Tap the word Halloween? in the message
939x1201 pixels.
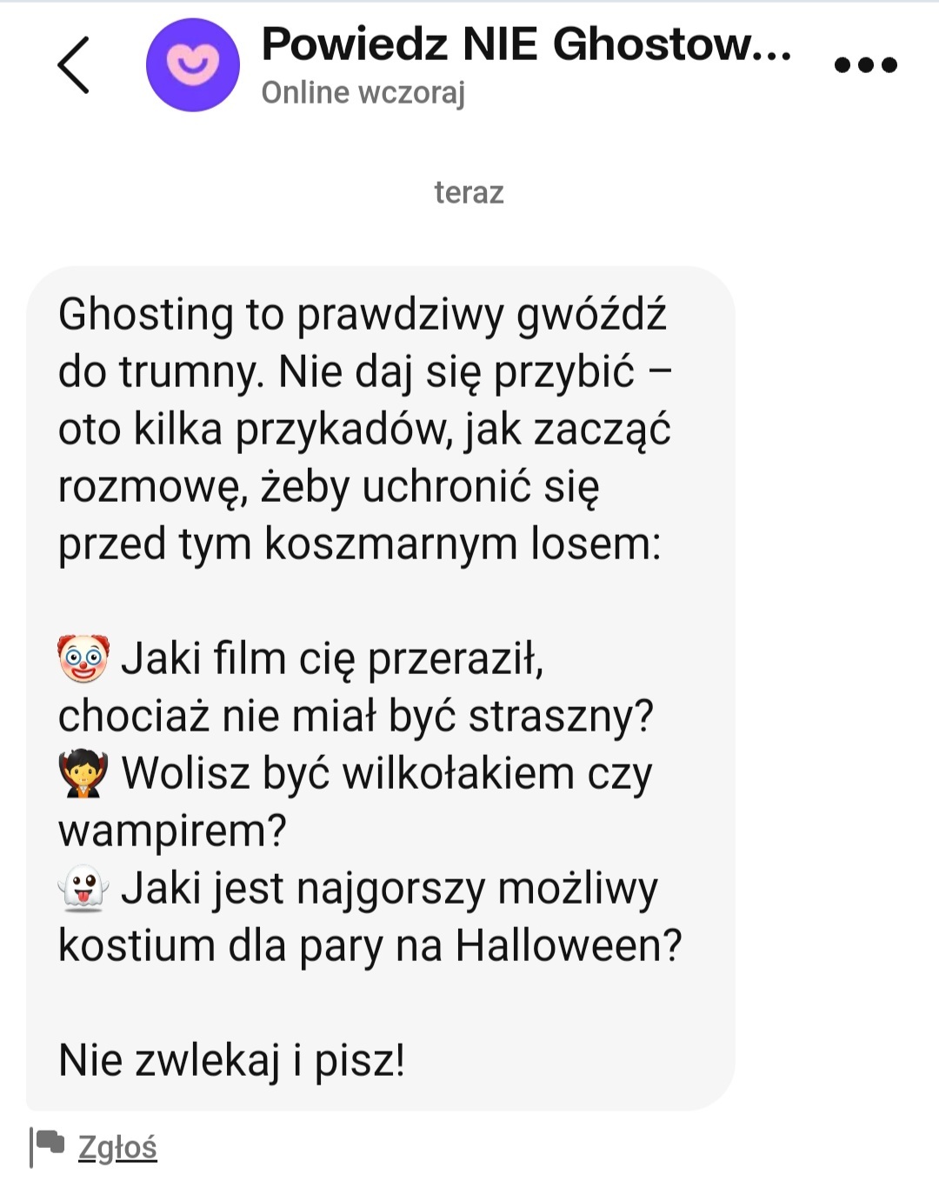point(569,945)
